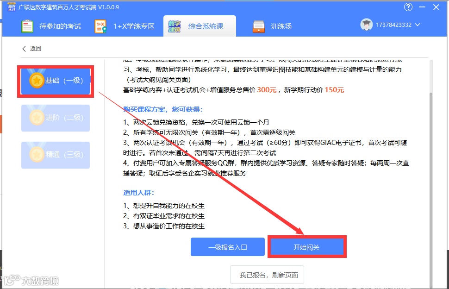Close the application window
The height and width of the screenshot is (289, 449).
[436, 7]
